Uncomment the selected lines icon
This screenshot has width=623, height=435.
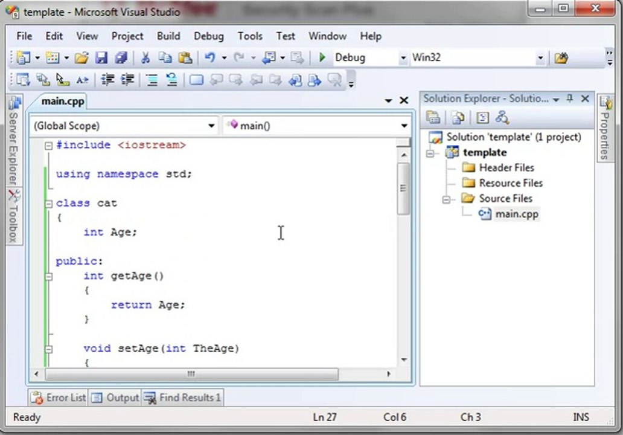171,80
